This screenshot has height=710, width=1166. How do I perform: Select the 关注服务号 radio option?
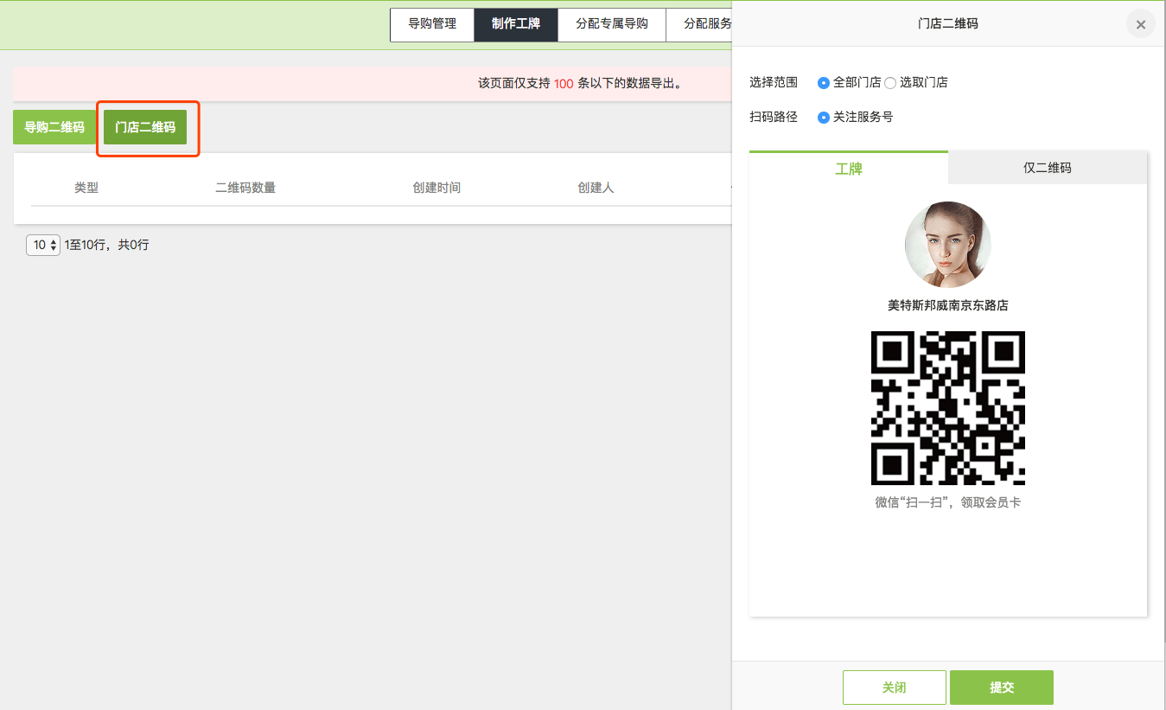pos(824,117)
